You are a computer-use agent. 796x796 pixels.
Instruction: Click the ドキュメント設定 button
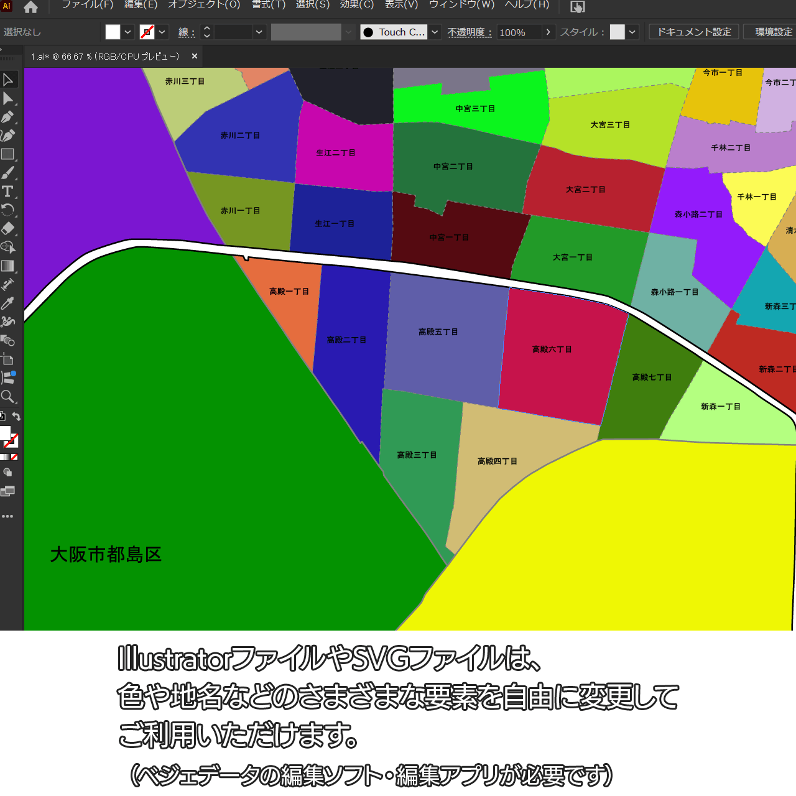tap(694, 32)
